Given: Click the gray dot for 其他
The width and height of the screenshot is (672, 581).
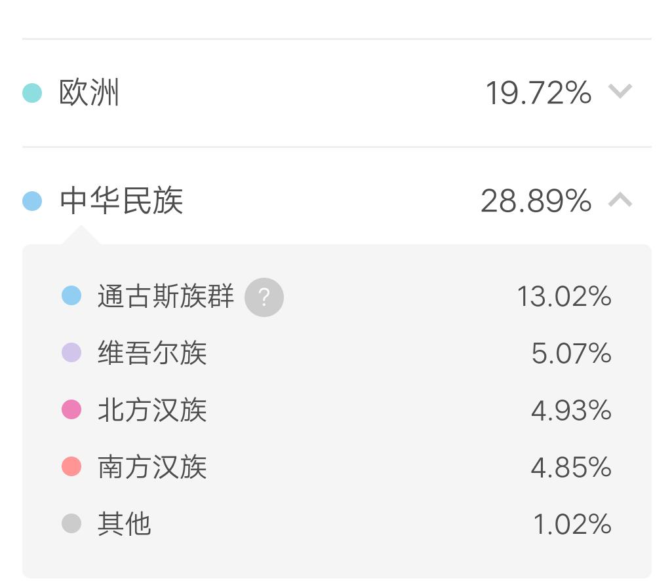Looking at the screenshot, I should [71, 523].
